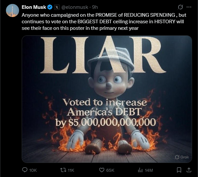Click the X affiliate badge beside the name

[57, 7]
